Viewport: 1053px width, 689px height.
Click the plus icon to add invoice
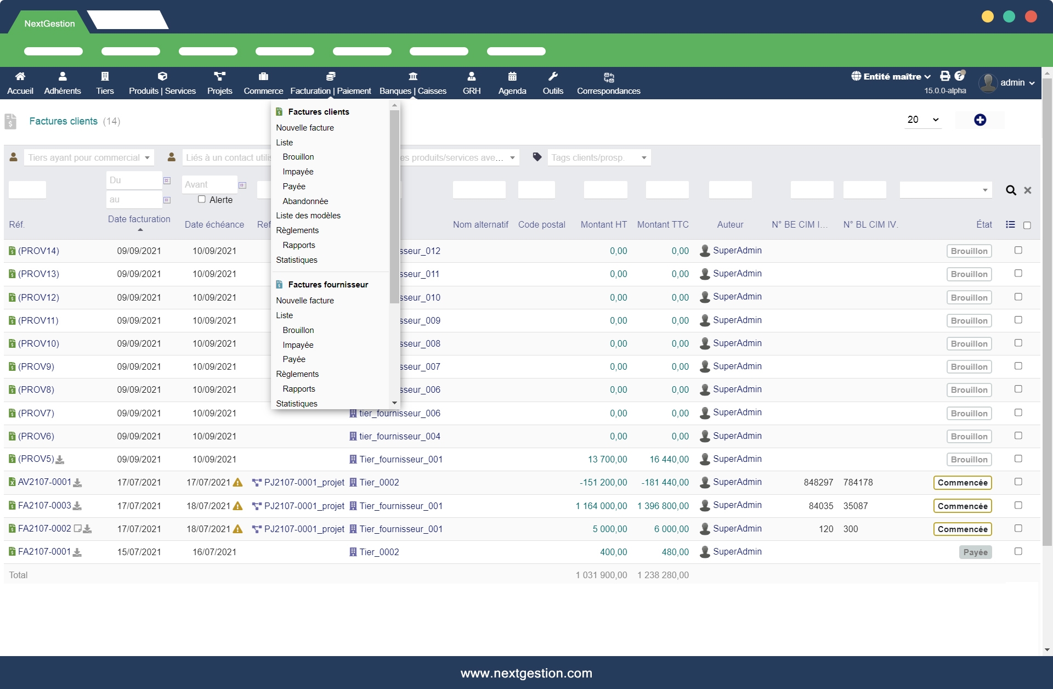(x=980, y=120)
